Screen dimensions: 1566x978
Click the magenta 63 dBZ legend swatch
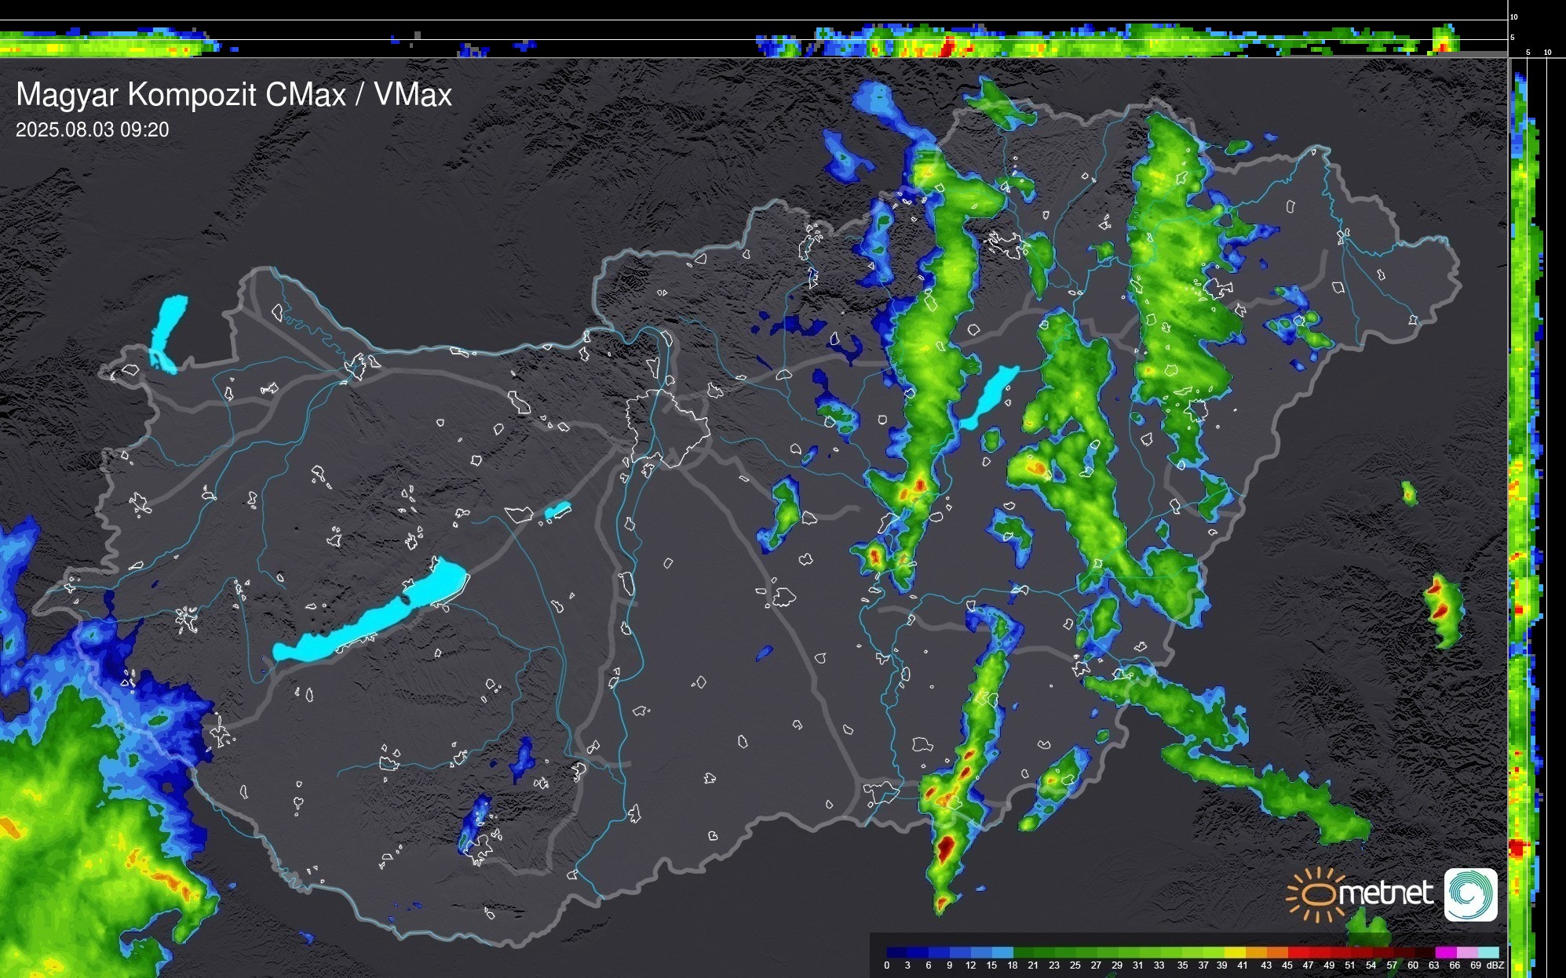[1444, 952]
